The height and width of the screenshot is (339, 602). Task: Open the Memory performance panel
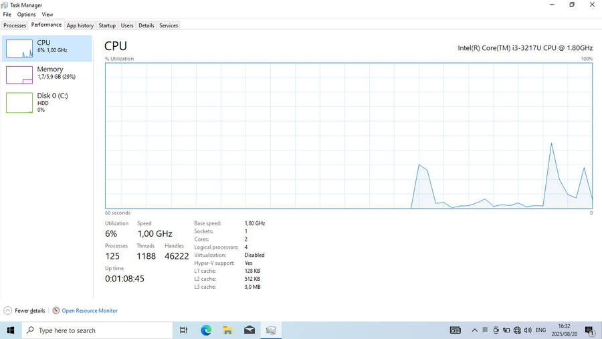49,72
